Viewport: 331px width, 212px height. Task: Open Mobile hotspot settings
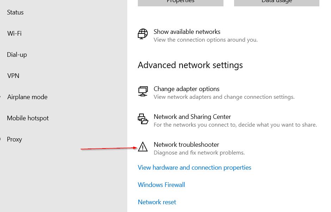[27, 118]
